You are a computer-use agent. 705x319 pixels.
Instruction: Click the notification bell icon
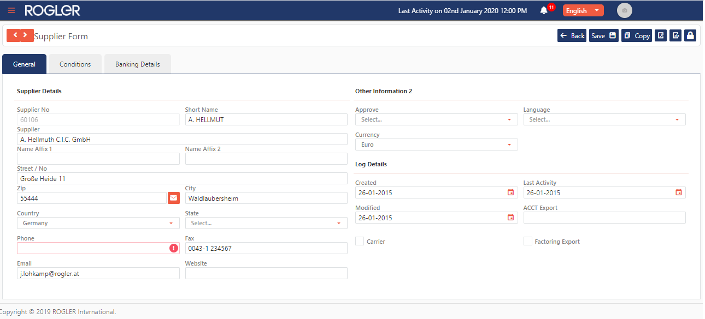coord(544,10)
